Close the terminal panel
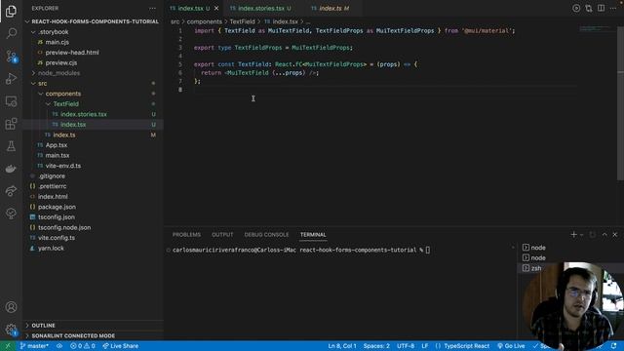 pyautogui.click(x=615, y=235)
